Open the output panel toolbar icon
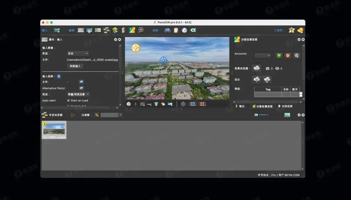 coord(123,30)
